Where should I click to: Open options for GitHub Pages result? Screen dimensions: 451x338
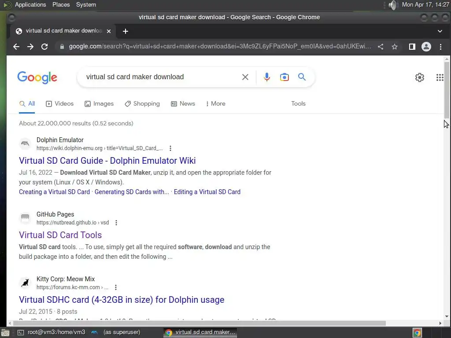[x=116, y=223]
